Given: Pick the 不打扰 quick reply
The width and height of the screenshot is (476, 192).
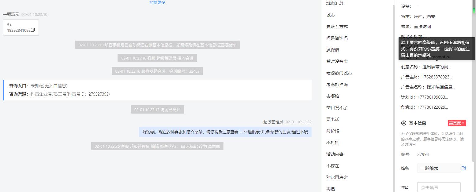Looking at the screenshot, I should click(x=333, y=143).
